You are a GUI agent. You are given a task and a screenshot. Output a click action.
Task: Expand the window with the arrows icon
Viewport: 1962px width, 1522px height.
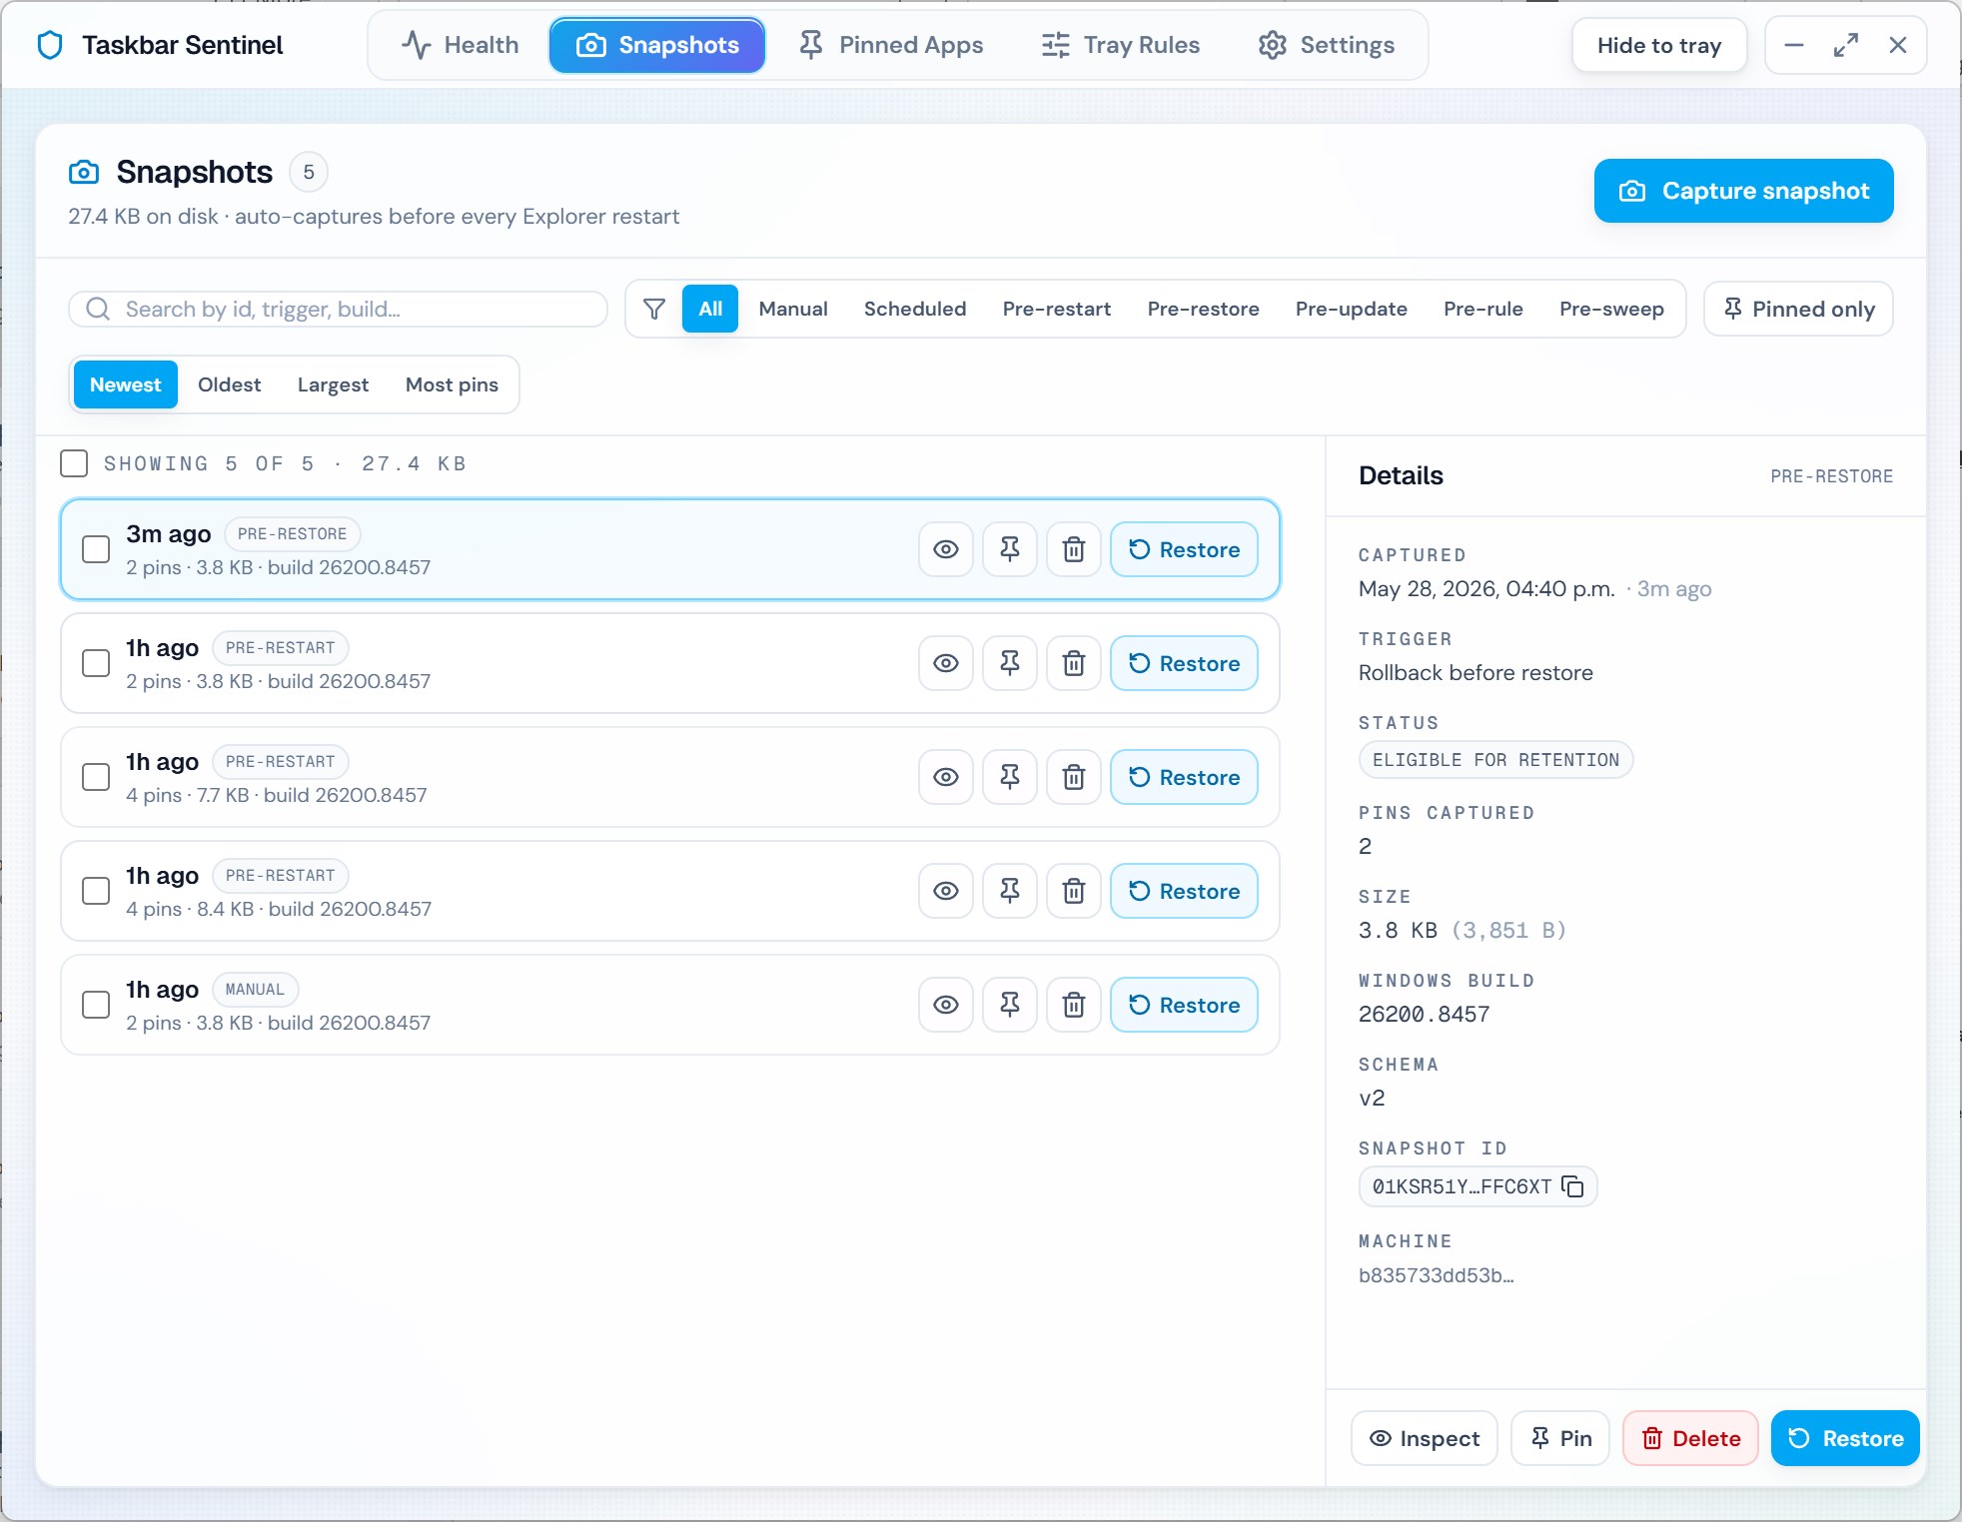1846,45
